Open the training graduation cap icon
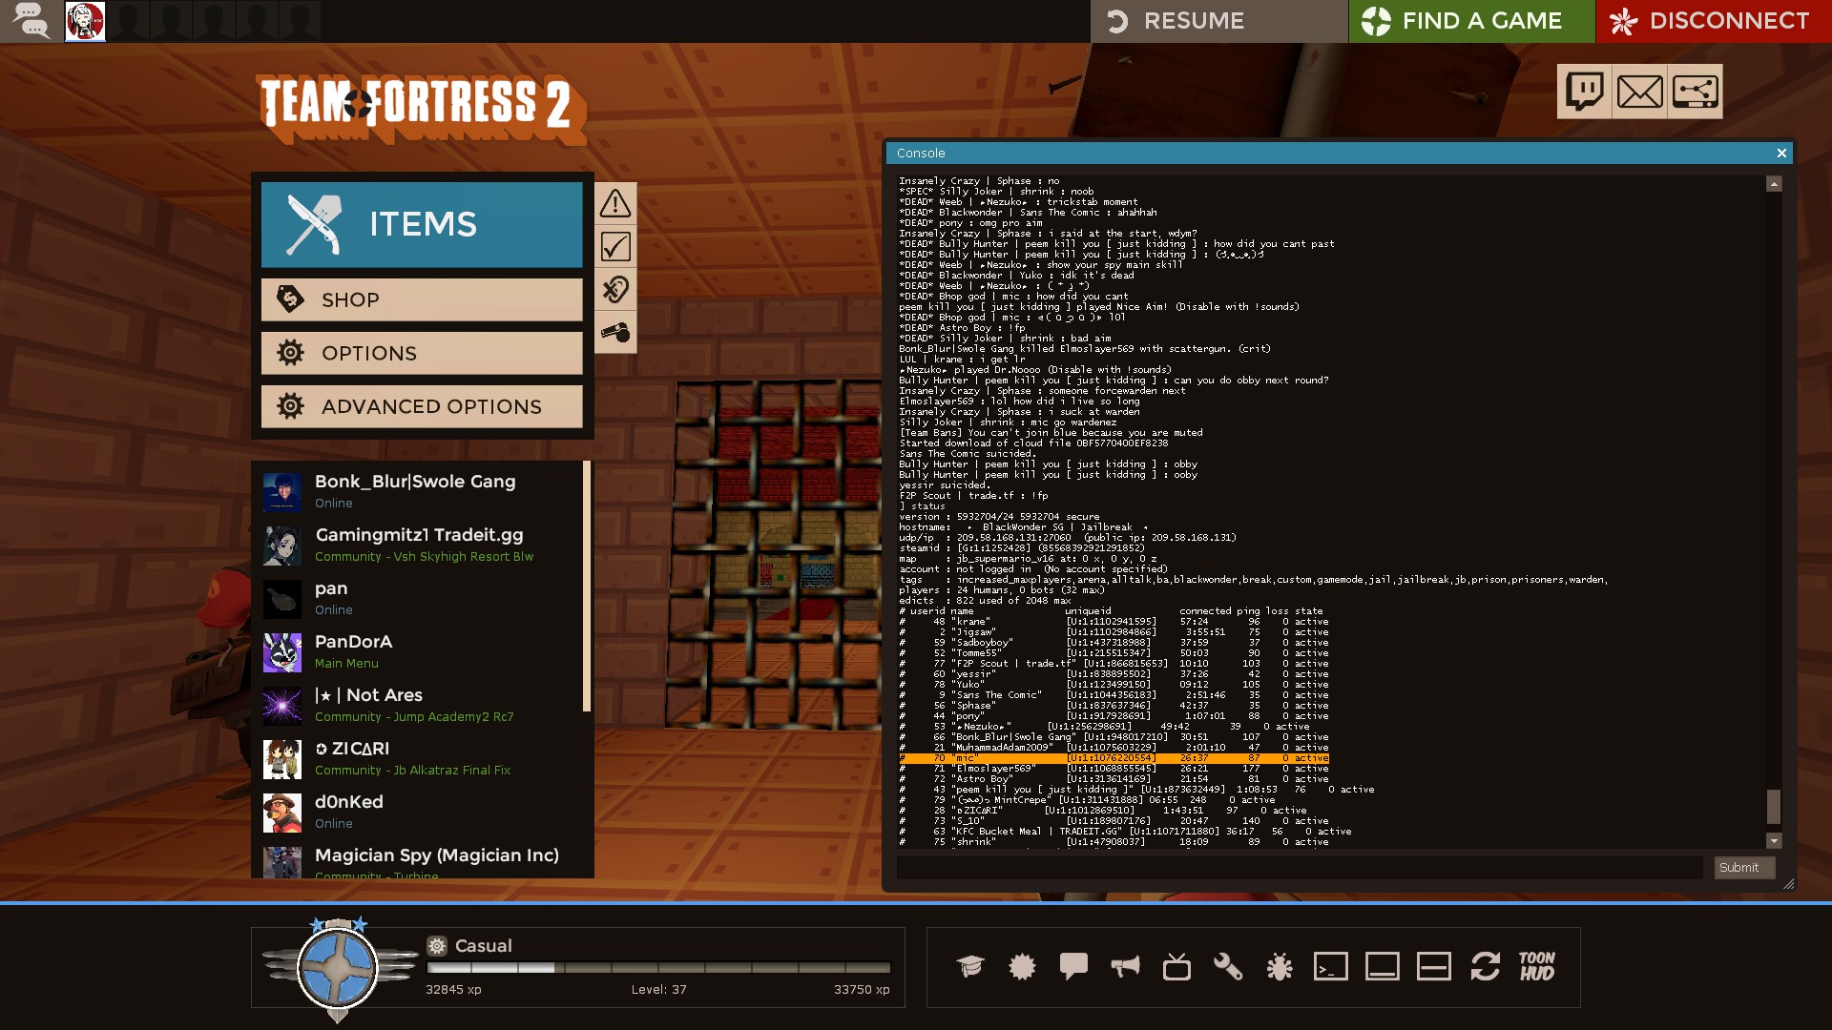This screenshot has width=1832, height=1030. pyautogui.click(x=970, y=966)
